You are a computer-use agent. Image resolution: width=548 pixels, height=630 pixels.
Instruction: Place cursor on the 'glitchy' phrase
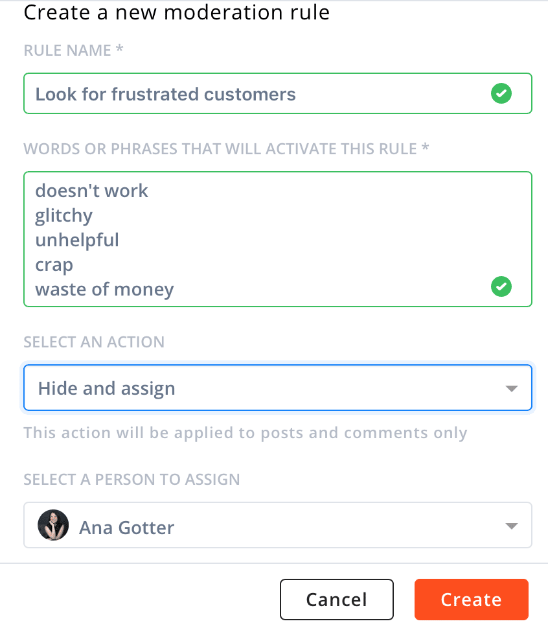pos(63,215)
